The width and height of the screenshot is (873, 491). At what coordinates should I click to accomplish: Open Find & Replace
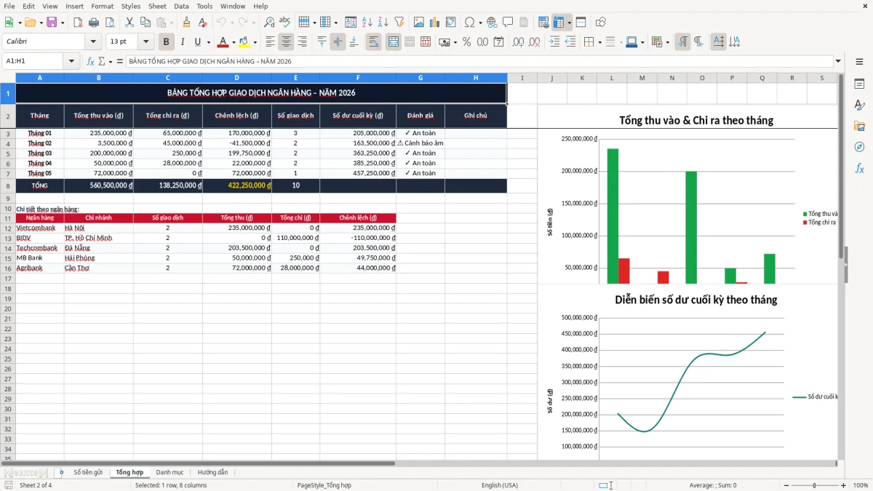point(269,23)
